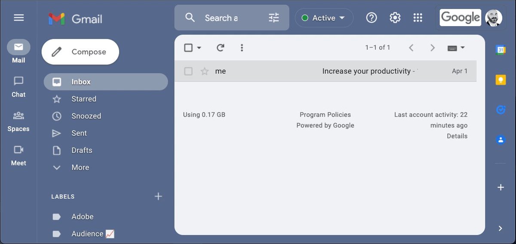Open the Inbox folder
Screen dimensions: 516x244
(x=106, y=82)
